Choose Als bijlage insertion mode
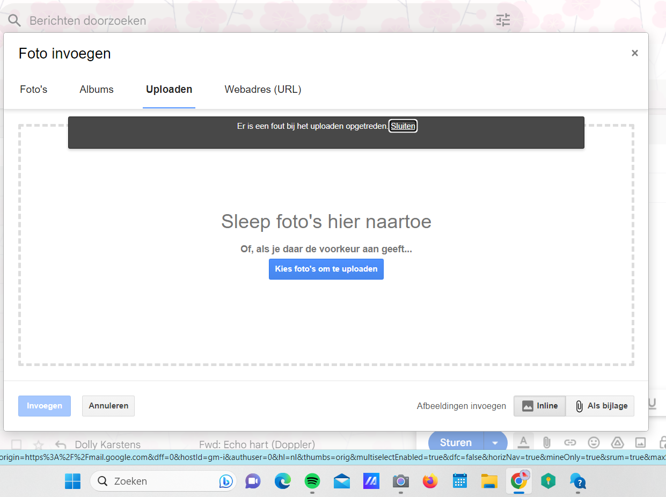The image size is (666, 497). pyautogui.click(x=601, y=406)
